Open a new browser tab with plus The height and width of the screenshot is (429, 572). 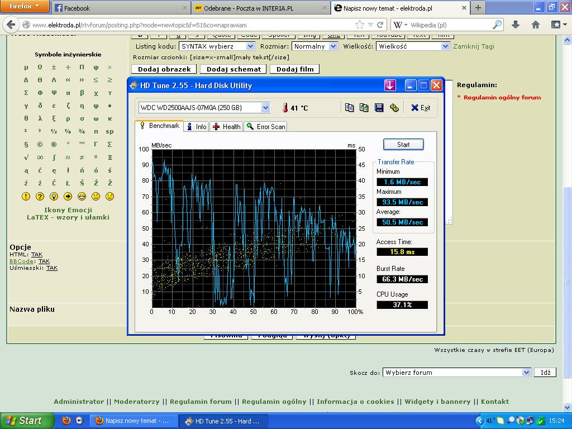(x=478, y=8)
